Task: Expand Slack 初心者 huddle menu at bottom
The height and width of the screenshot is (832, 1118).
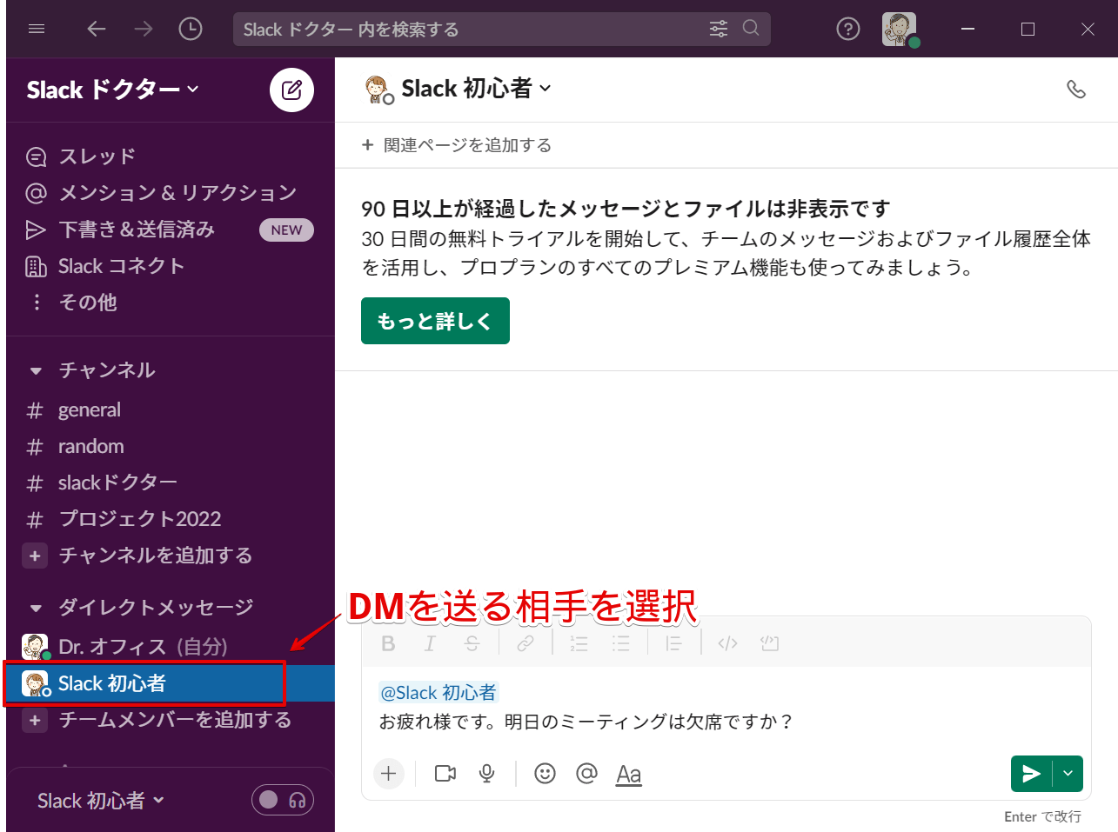Action: click(101, 801)
